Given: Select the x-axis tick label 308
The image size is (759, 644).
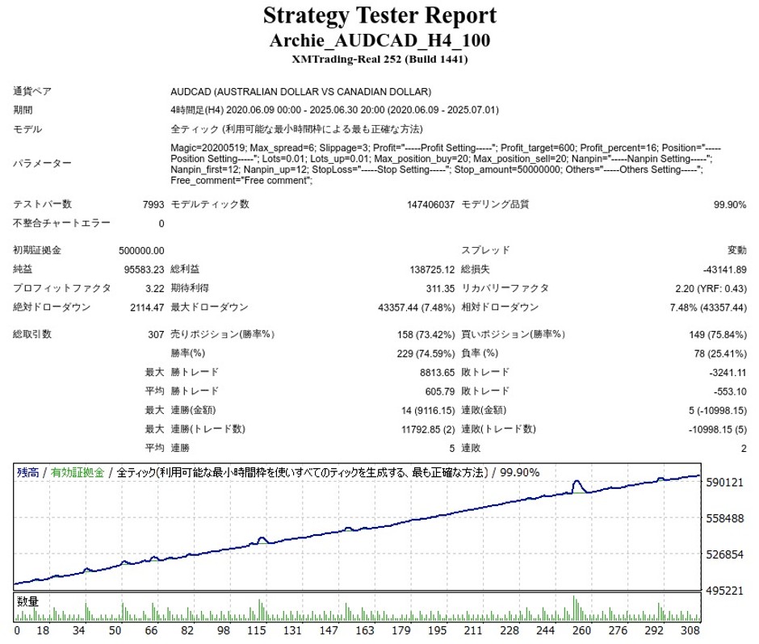Looking at the screenshot, I should [x=690, y=630].
